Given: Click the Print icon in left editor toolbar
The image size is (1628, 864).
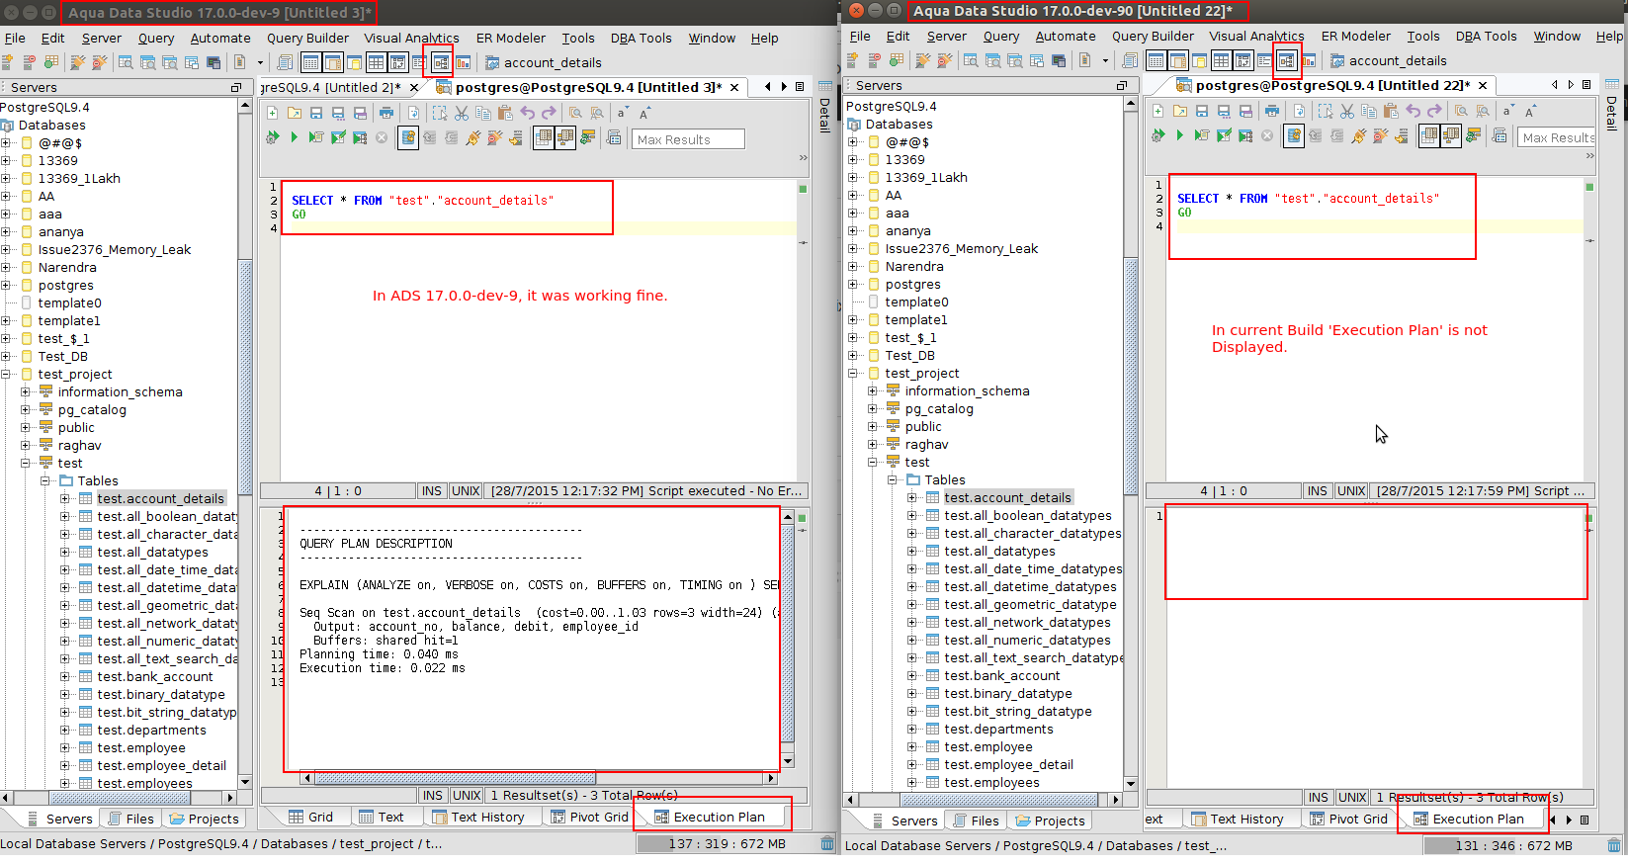Looking at the screenshot, I should click(386, 113).
